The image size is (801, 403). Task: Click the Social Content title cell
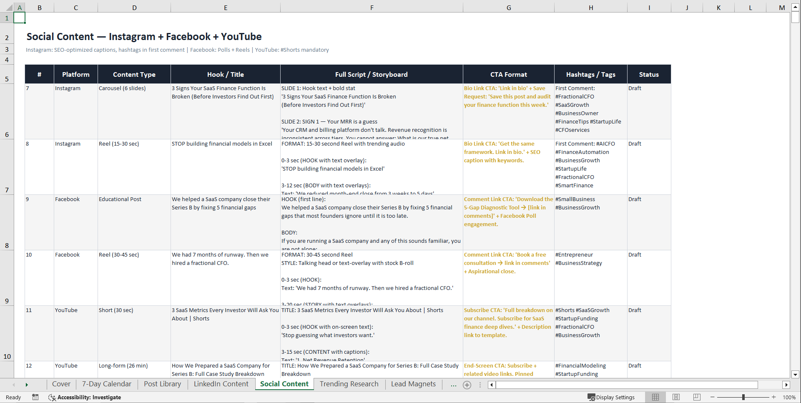click(144, 37)
